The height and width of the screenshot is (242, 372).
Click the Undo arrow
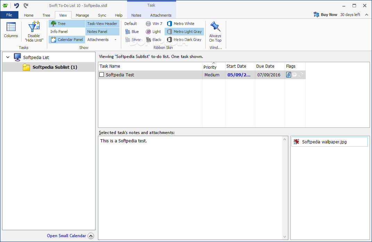[16, 6]
